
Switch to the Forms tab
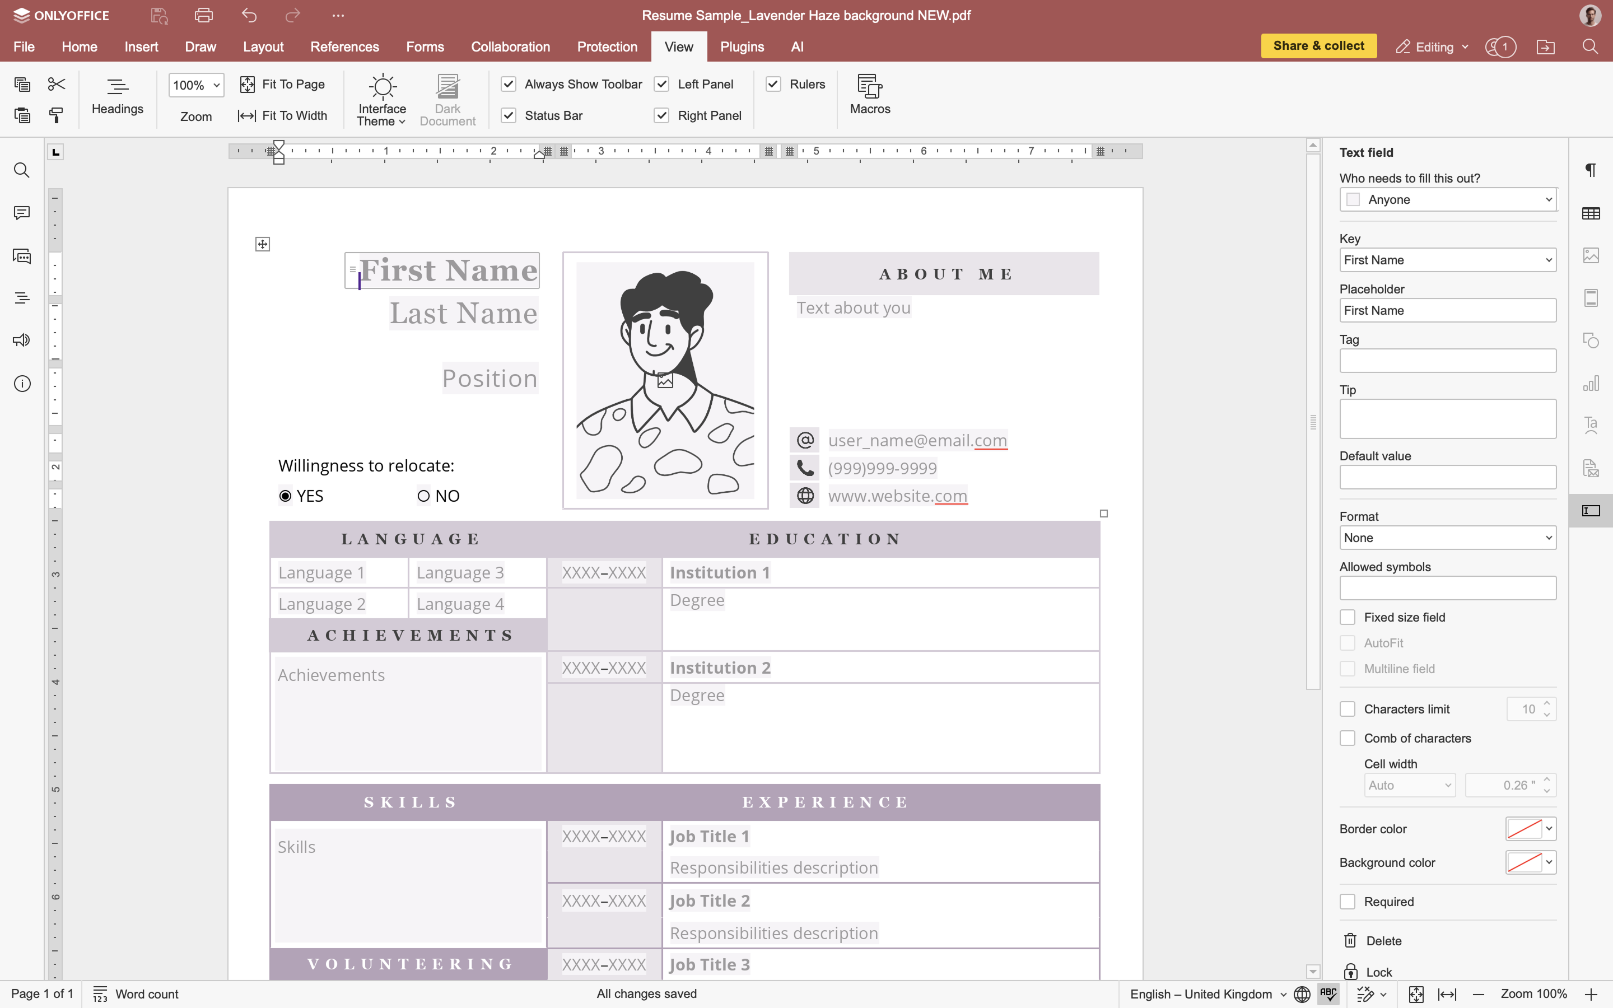(425, 46)
